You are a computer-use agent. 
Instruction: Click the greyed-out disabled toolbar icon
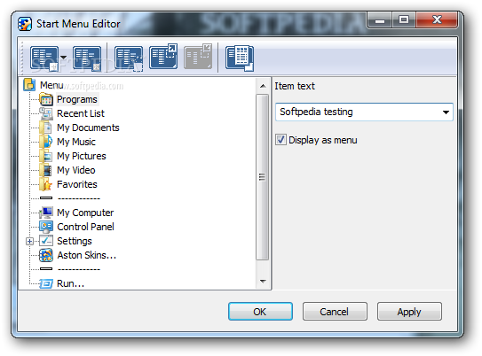tap(198, 57)
